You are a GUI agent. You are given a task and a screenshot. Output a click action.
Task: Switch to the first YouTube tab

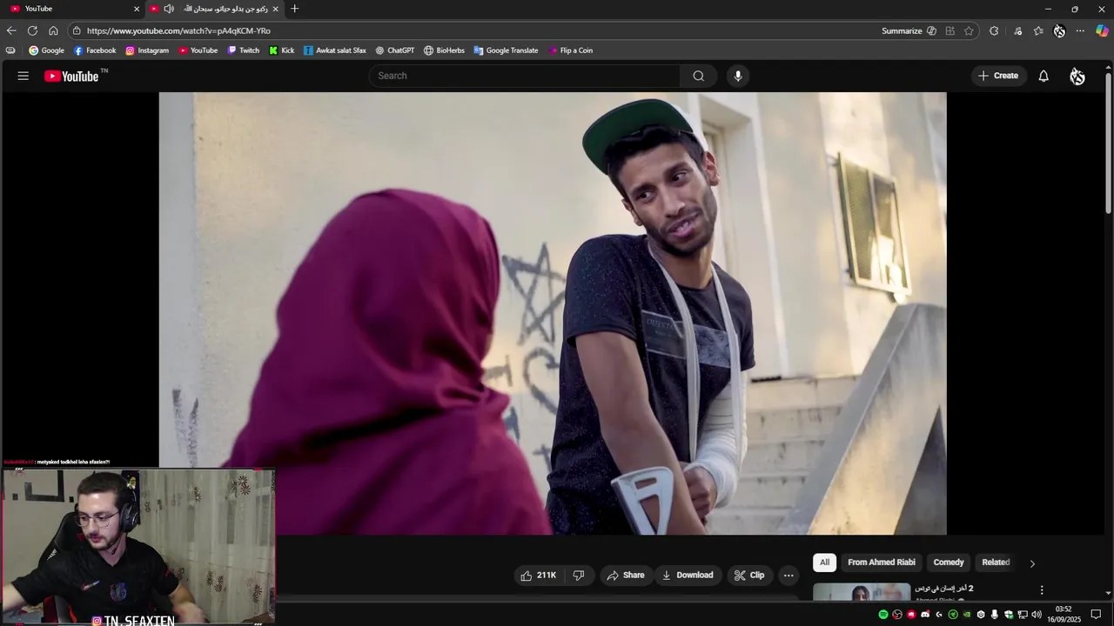[70, 9]
